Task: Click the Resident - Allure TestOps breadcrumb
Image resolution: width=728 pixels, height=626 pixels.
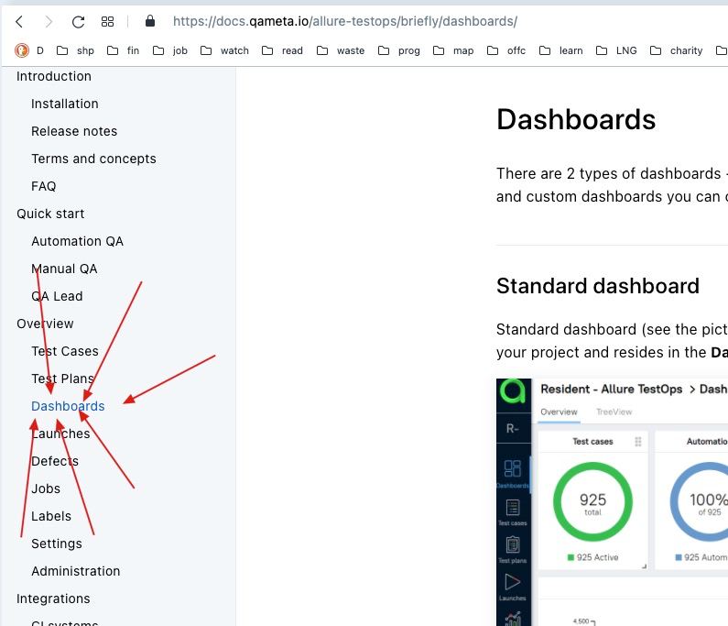Action: (611, 389)
